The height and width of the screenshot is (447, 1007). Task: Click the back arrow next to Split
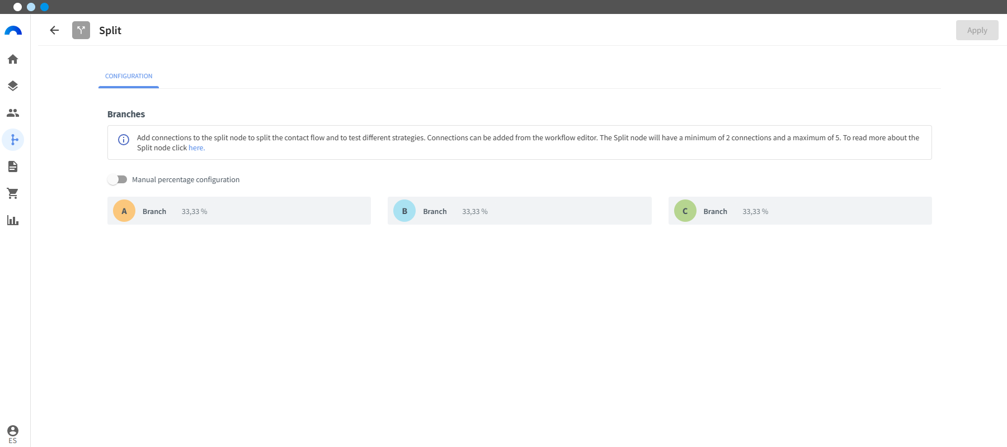pos(54,30)
